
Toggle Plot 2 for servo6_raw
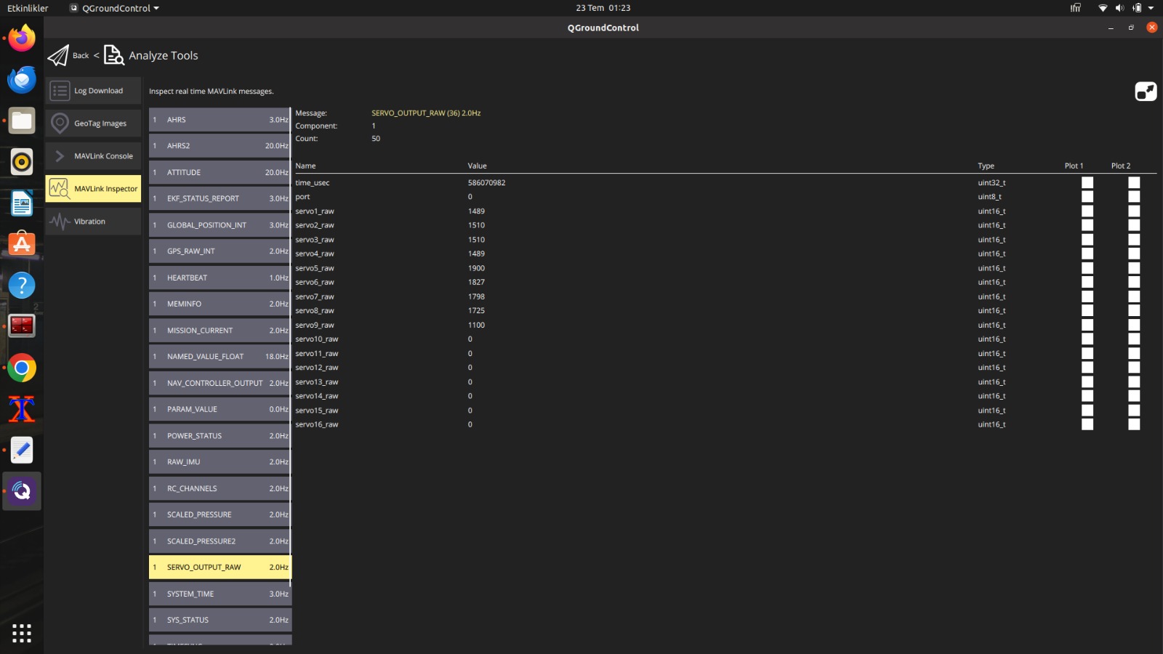pyautogui.click(x=1134, y=282)
